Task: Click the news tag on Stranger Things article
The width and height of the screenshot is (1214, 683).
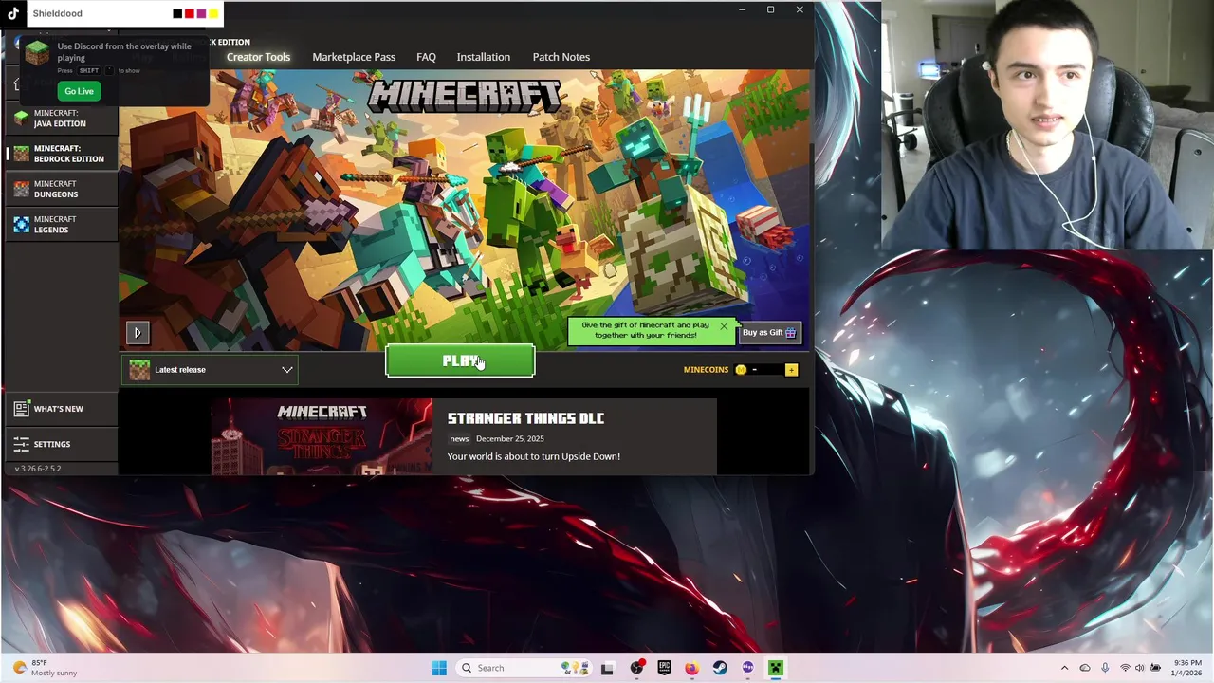Action: (x=459, y=439)
